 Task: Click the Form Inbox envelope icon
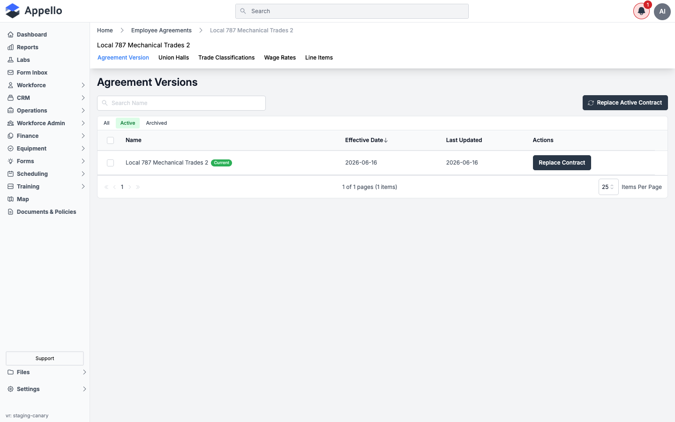coord(10,73)
